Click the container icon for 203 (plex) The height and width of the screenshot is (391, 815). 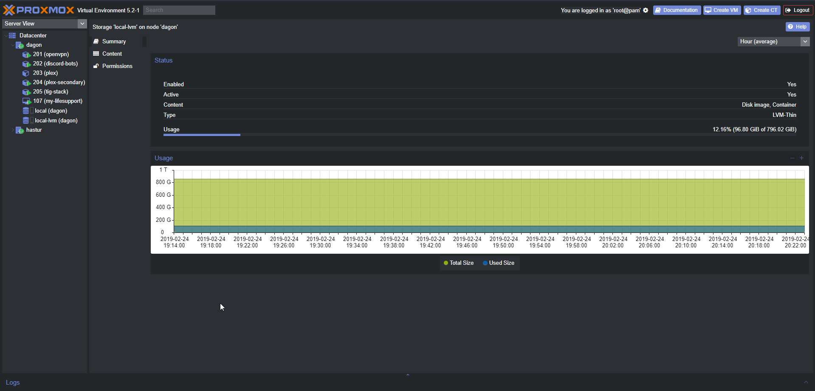click(26, 73)
